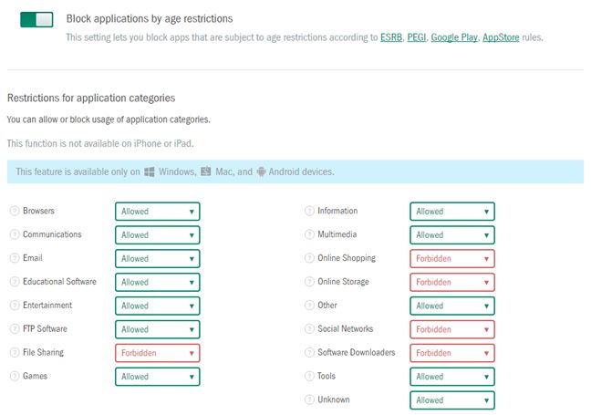This screenshot has height=415, width=591.
Task: Click 'Restrictions for application categories' heading
Action: click(91, 98)
